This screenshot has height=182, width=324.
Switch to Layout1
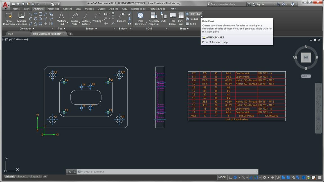(22, 176)
